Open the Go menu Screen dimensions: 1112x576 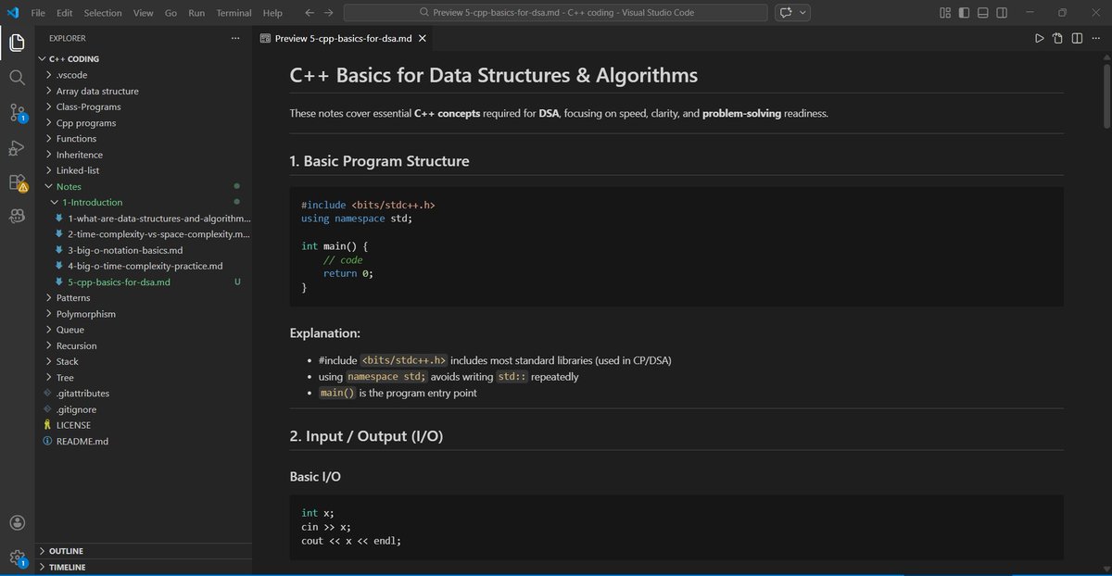(x=171, y=13)
